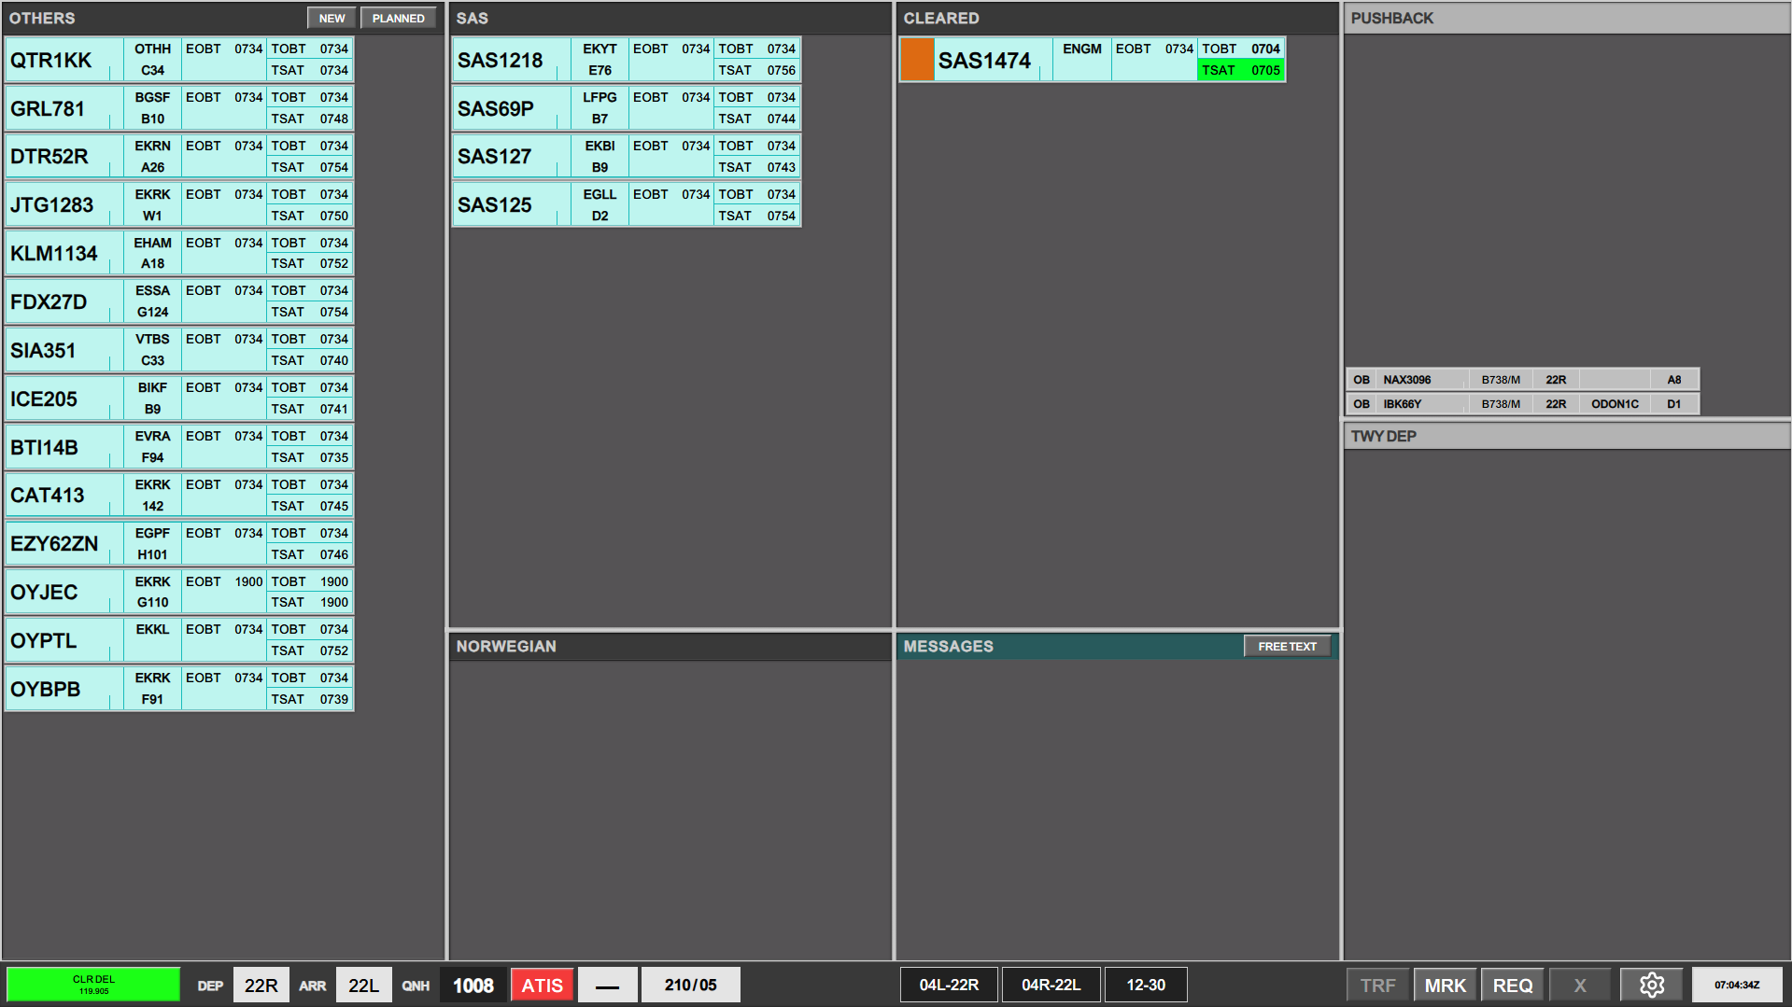1792x1007 pixels.
Task: Click the TWY DEP panel header
Action: pyautogui.click(x=1566, y=436)
